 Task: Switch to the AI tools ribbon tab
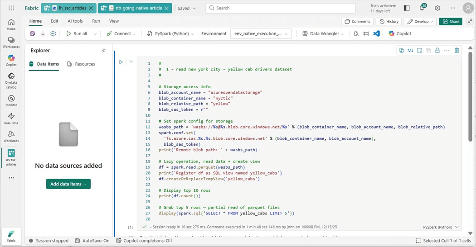click(x=75, y=21)
